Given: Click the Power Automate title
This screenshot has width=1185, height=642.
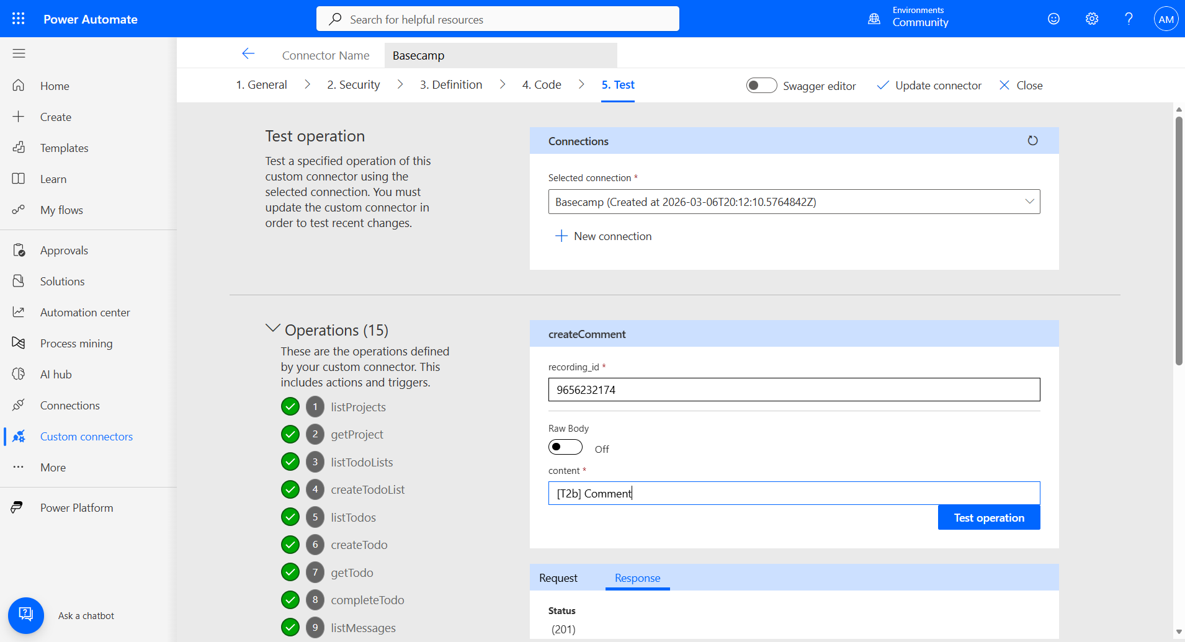Looking at the screenshot, I should (x=91, y=19).
